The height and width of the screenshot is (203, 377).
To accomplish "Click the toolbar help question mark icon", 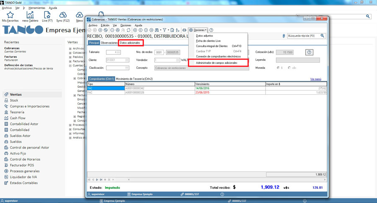I will [x=211, y=30].
